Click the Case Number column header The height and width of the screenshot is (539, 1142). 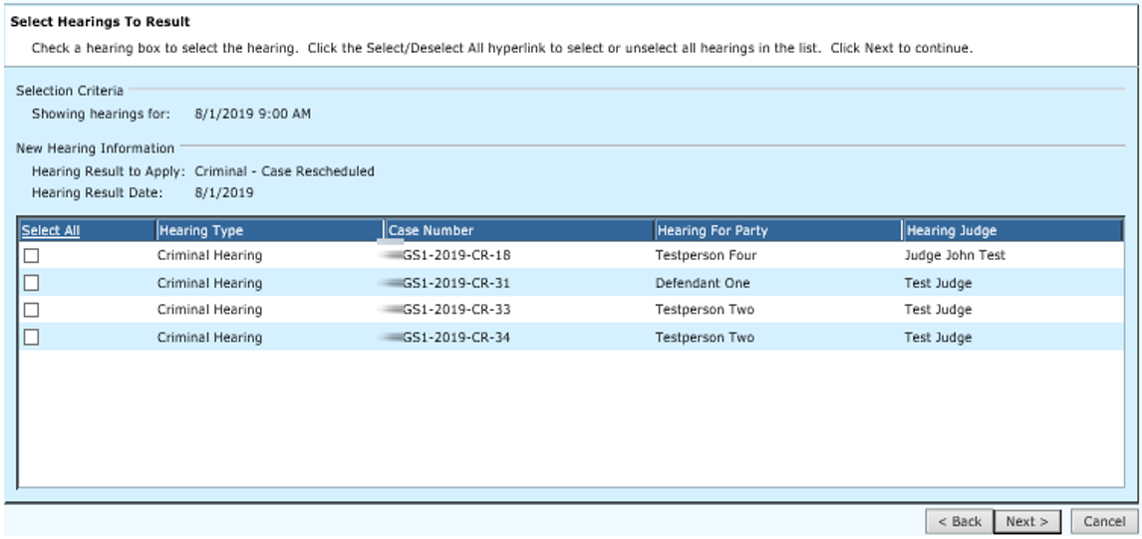point(431,231)
